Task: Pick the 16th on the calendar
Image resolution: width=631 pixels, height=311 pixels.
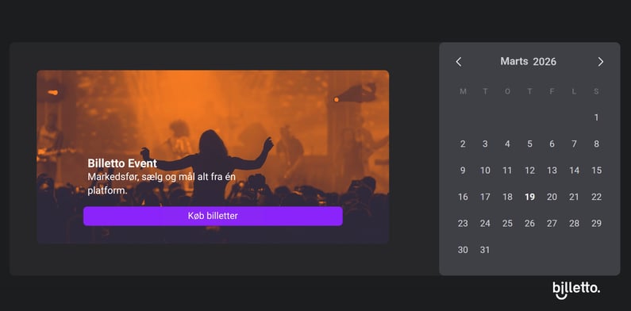Action: tap(463, 197)
